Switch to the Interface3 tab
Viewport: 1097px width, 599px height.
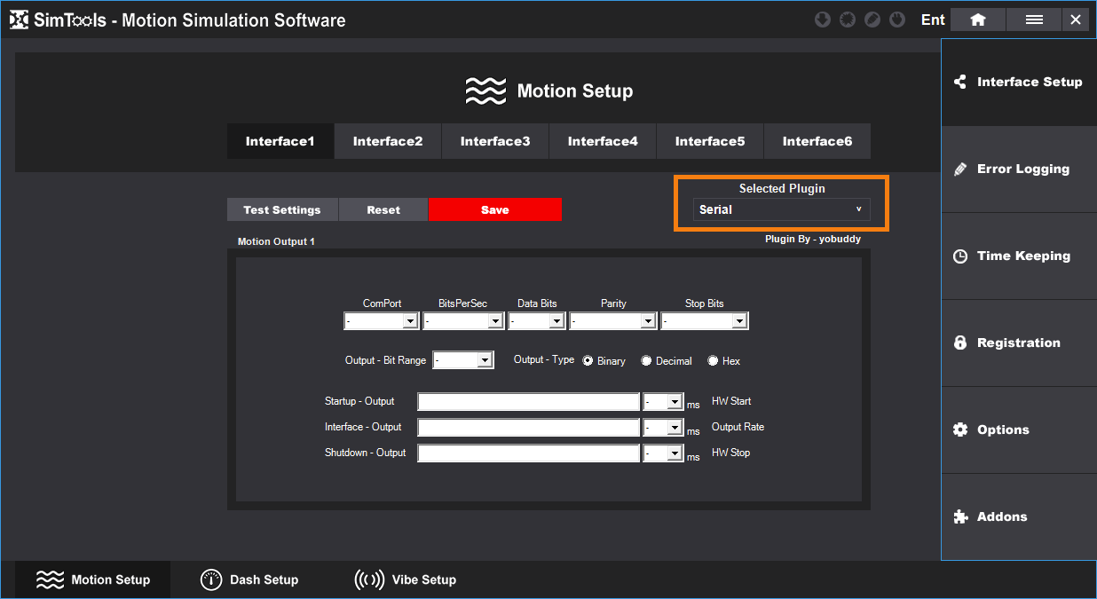pyautogui.click(x=495, y=141)
